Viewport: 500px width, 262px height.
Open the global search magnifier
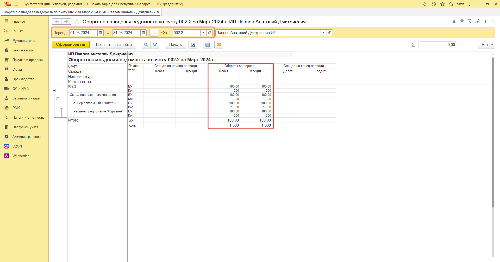click(x=451, y=4)
